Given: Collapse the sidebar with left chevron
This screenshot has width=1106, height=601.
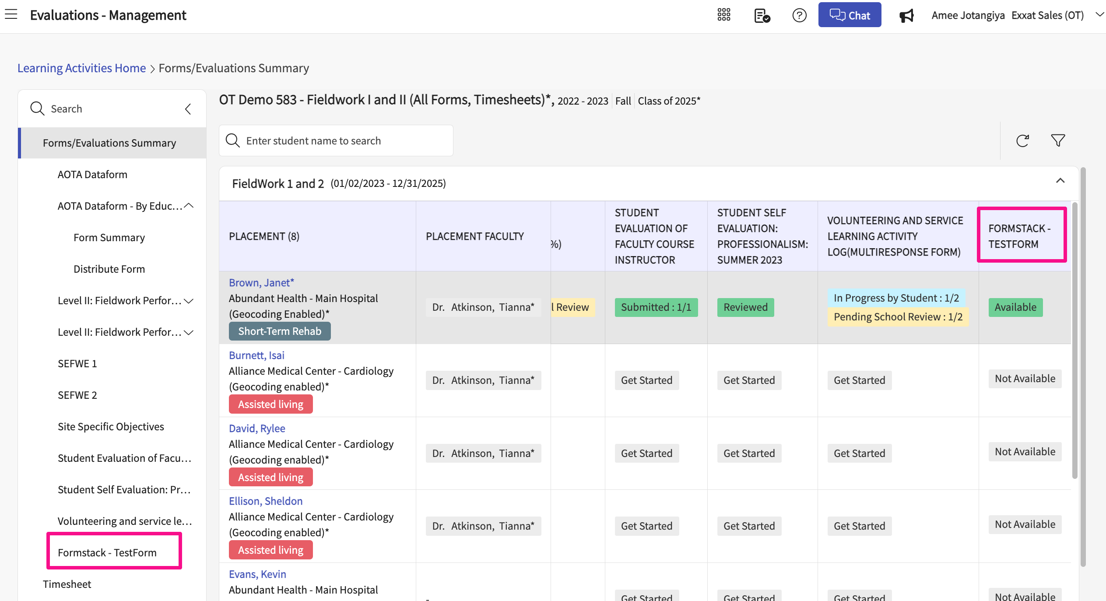Looking at the screenshot, I should [188, 109].
